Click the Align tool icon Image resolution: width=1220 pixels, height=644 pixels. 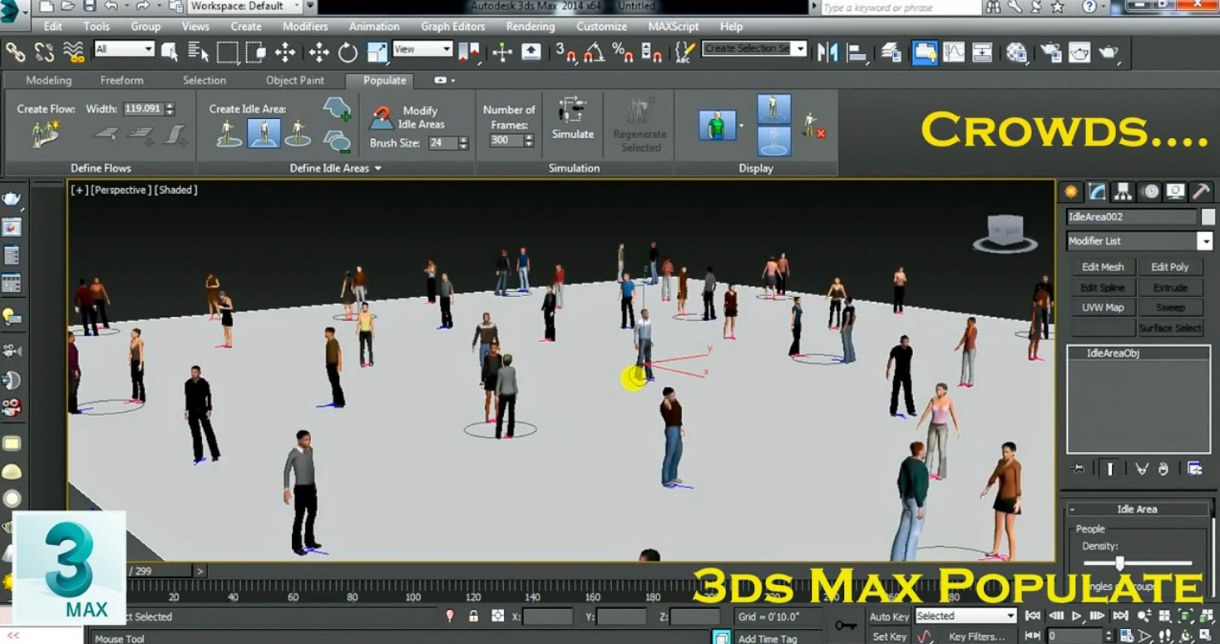857,52
